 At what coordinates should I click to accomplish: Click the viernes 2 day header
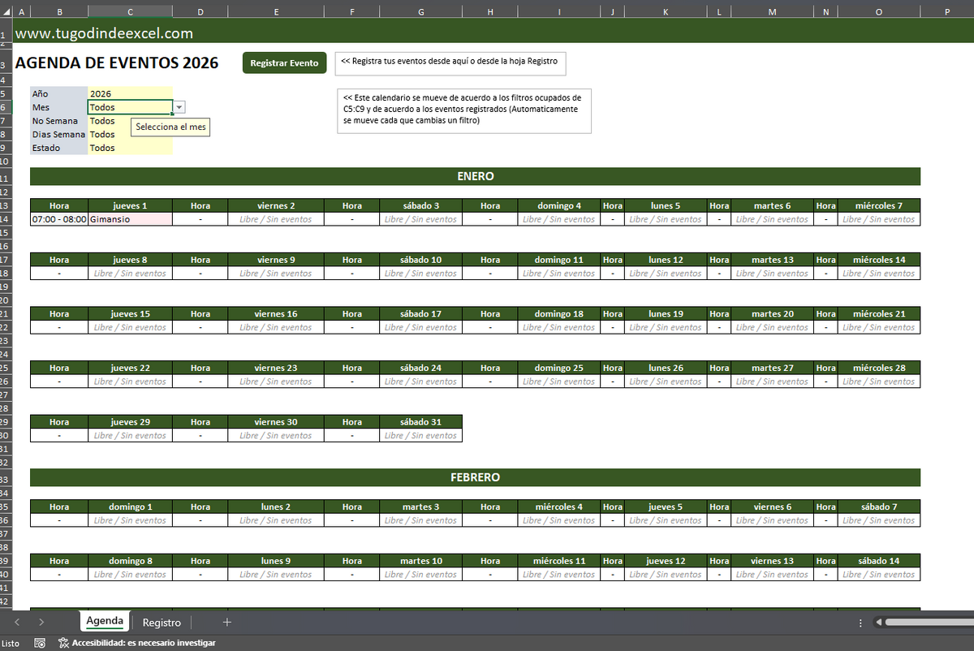coord(276,206)
